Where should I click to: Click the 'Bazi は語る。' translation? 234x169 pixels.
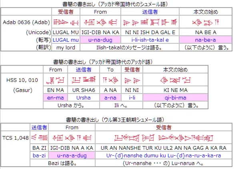(x=62, y=163)
